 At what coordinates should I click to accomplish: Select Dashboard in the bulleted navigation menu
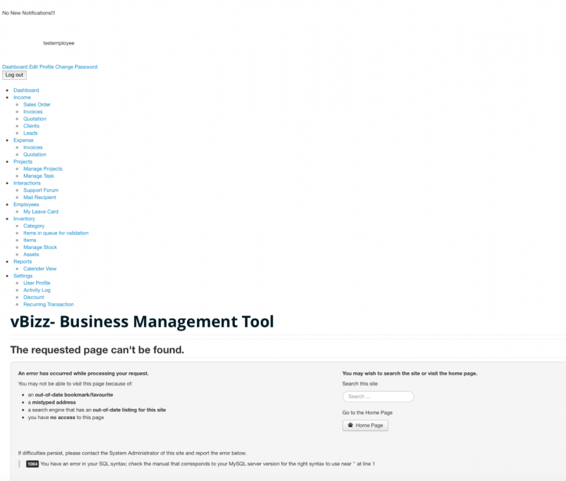click(x=26, y=90)
